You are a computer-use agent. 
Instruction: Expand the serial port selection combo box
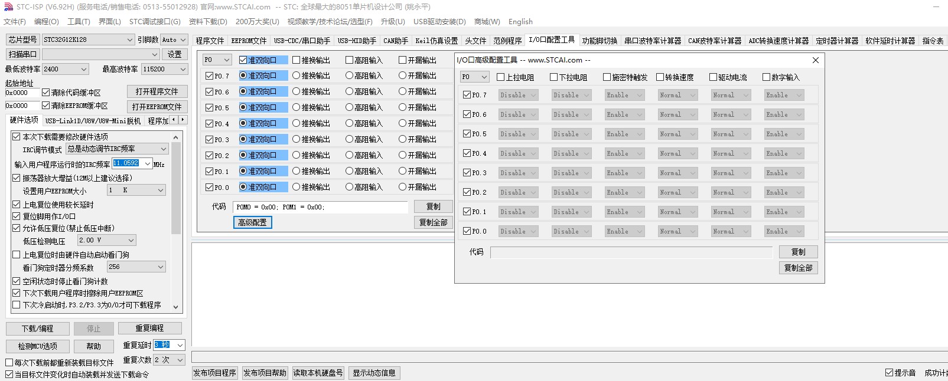pos(155,54)
